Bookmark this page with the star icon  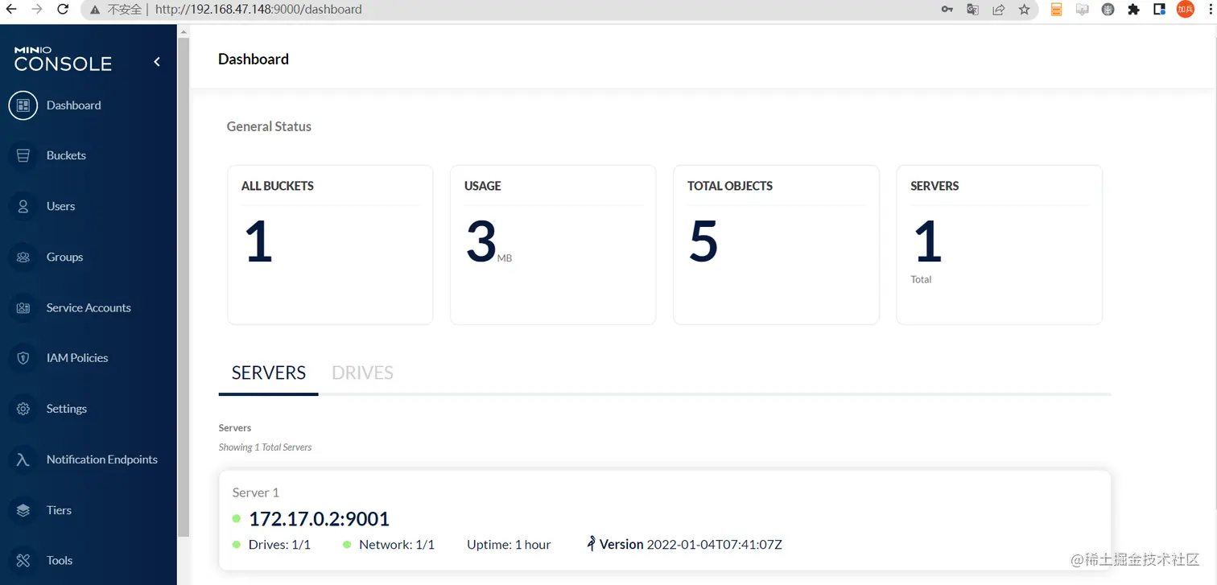click(1024, 10)
